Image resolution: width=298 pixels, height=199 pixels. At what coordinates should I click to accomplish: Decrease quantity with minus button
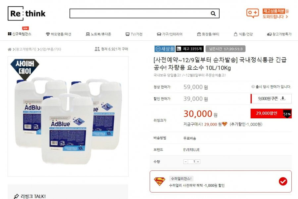click(x=186, y=162)
